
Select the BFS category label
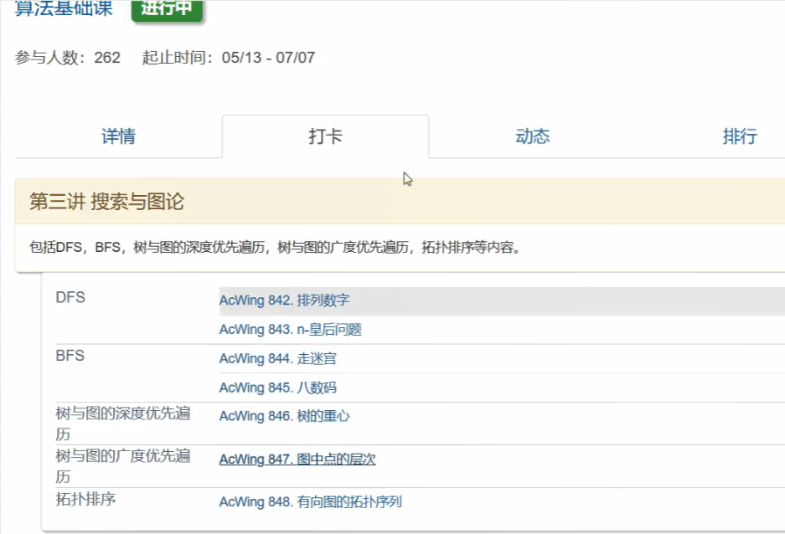(x=70, y=356)
